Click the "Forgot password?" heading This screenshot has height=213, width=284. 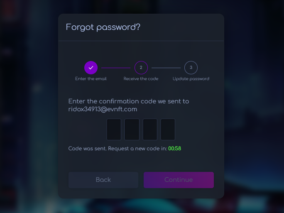click(x=103, y=27)
